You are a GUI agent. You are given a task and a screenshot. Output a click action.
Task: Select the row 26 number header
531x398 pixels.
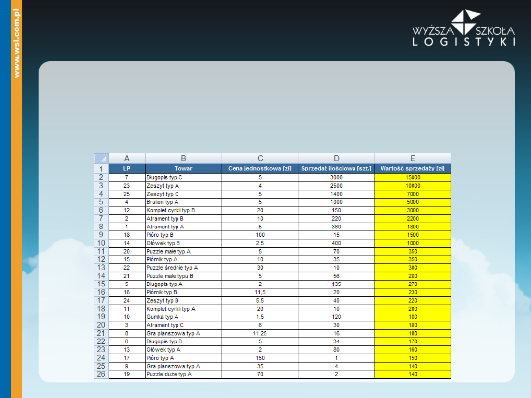(101, 374)
